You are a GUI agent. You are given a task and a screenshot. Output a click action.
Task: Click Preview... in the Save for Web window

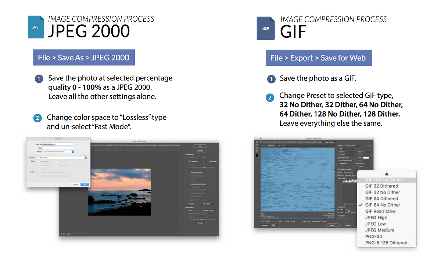point(265,225)
